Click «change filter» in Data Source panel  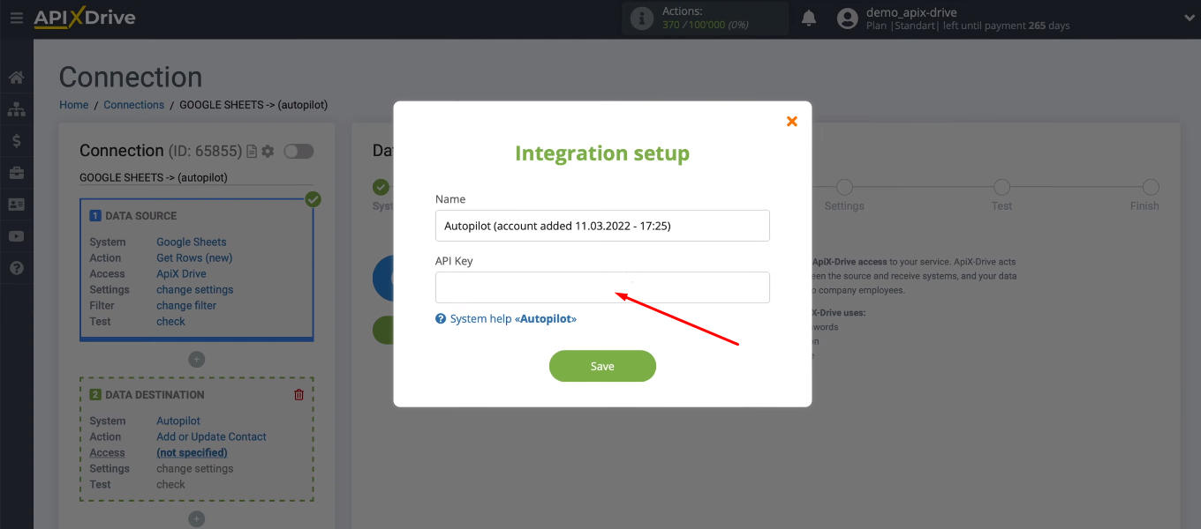pyautogui.click(x=187, y=305)
